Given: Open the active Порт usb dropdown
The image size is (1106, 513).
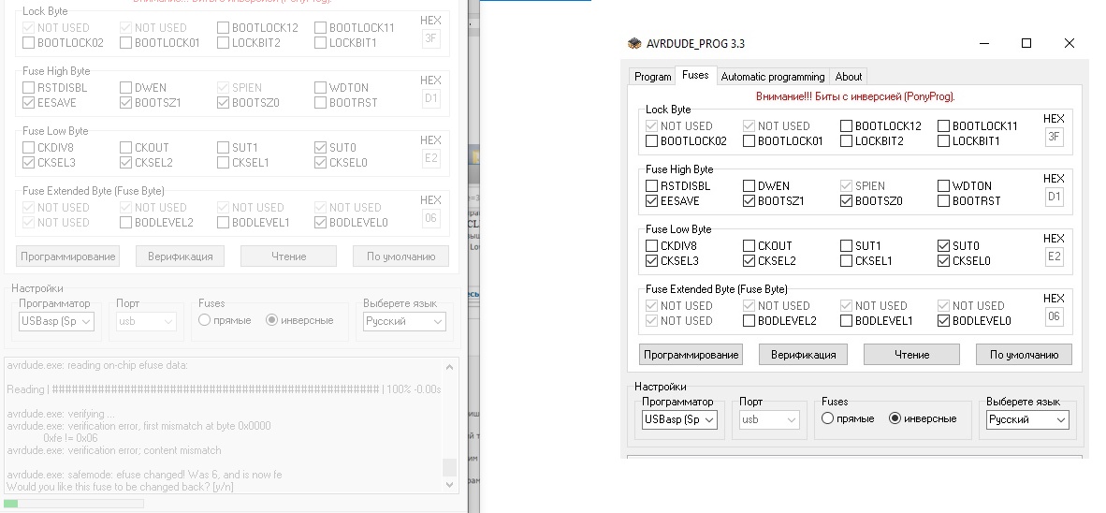Looking at the screenshot, I should [x=772, y=420].
